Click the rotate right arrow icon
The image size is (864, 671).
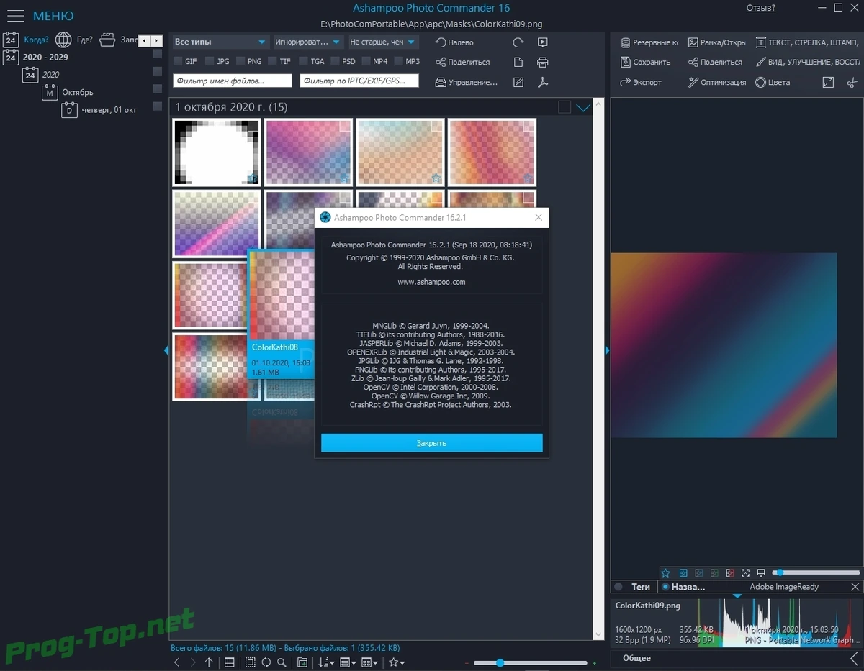[x=518, y=42]
